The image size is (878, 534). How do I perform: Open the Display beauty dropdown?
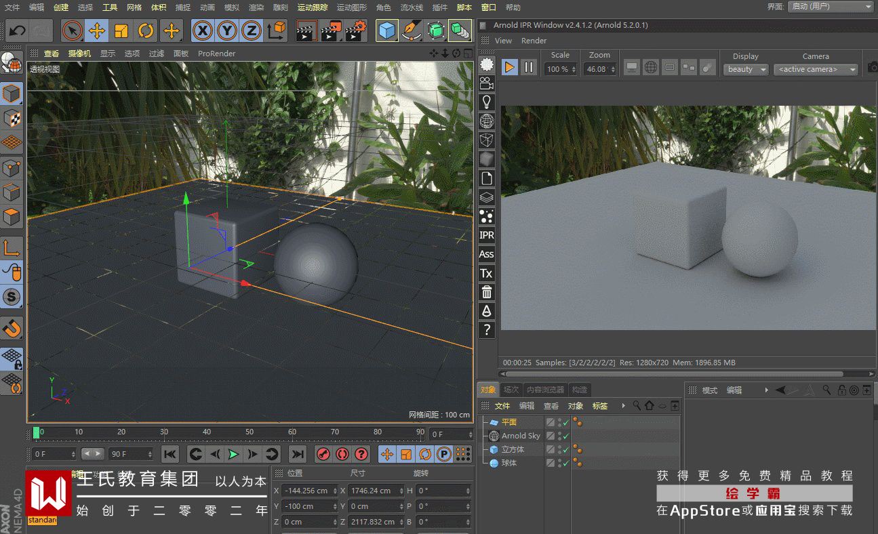[746, 69]
